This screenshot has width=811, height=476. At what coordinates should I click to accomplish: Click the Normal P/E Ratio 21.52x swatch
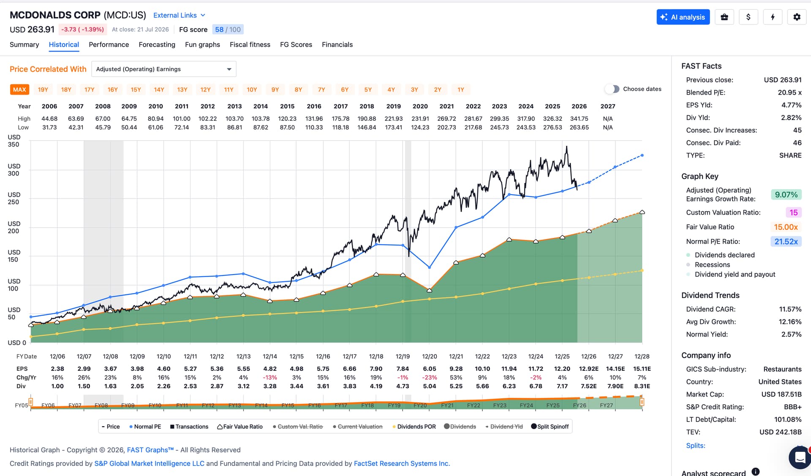point(786,242)
